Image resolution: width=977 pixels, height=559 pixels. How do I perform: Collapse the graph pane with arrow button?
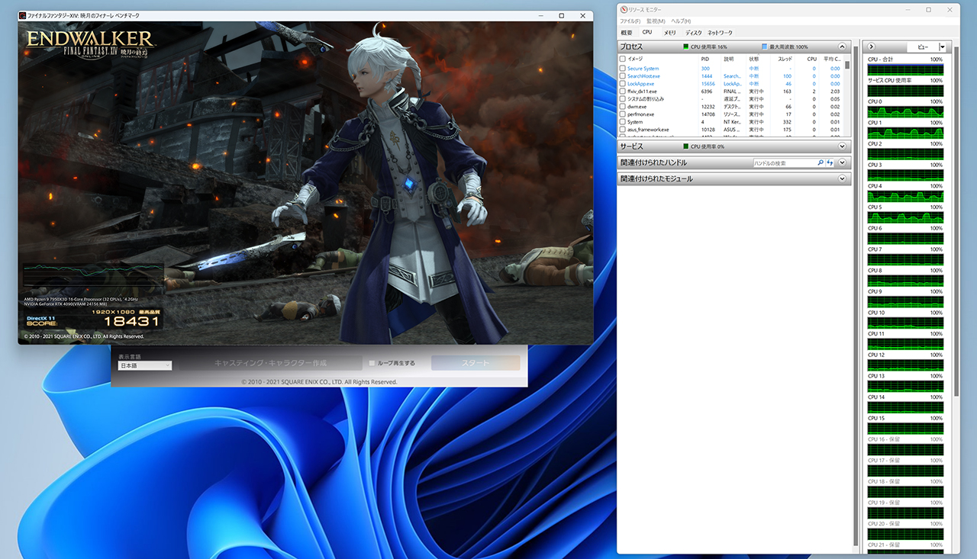(872, 47)
